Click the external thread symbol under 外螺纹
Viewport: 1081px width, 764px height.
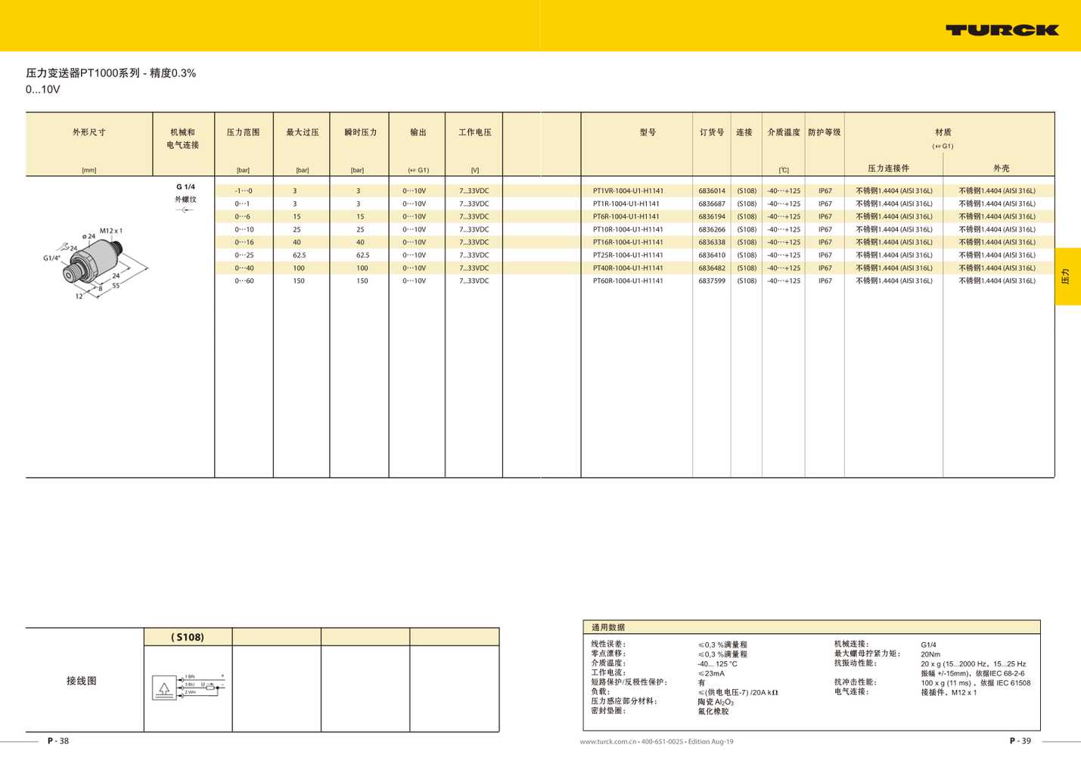pos(185,210)
